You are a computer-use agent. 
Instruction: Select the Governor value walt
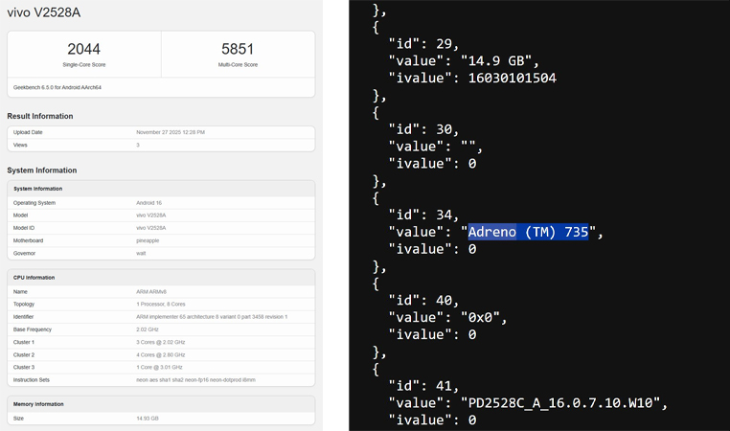click(x=142, y=253)
